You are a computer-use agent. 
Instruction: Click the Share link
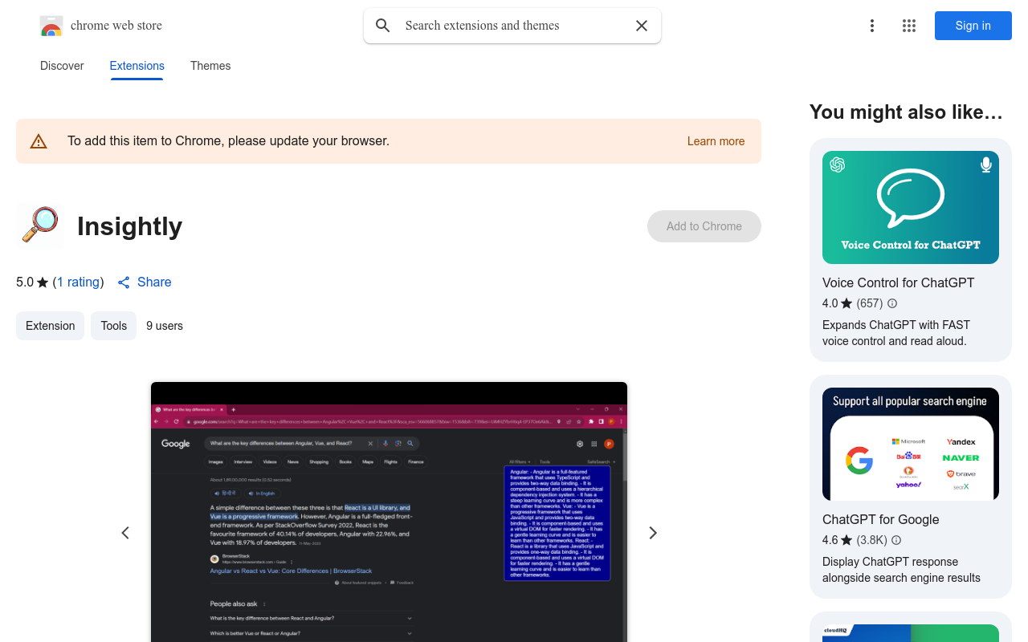click(154, 282)
